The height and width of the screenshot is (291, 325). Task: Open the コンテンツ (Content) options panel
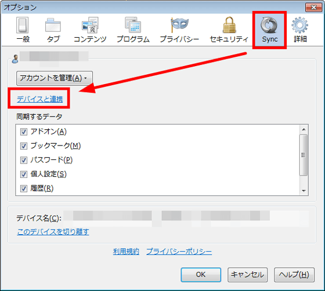[90, 30]
